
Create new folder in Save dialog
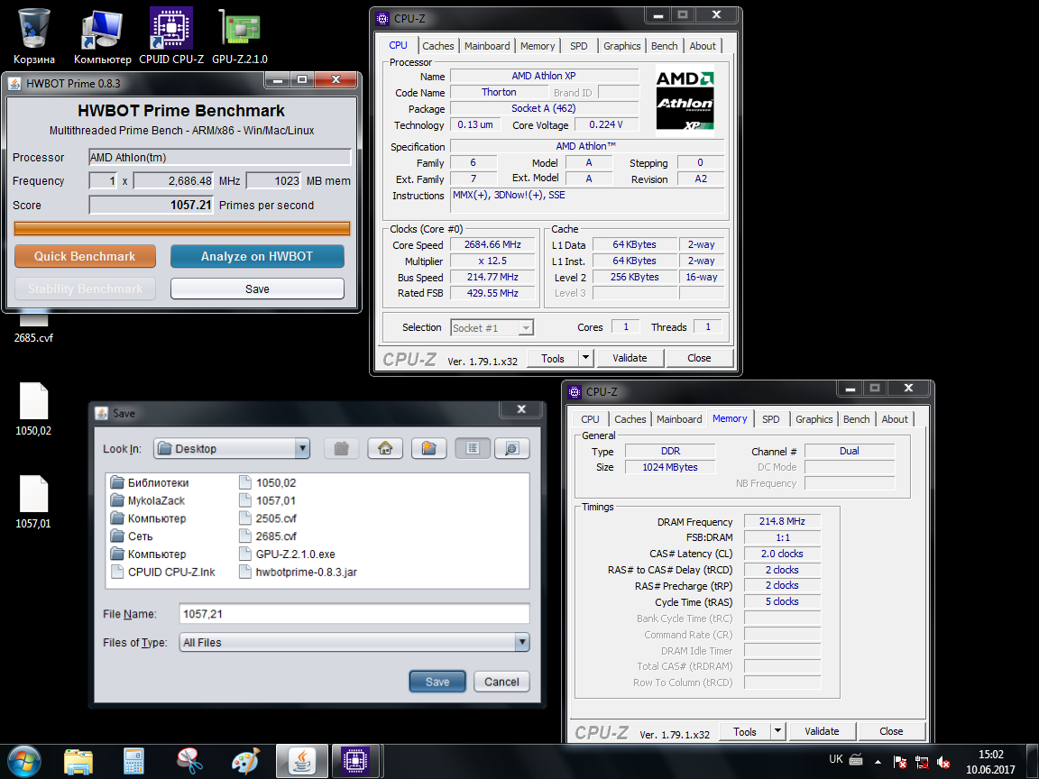coord(428,448)
